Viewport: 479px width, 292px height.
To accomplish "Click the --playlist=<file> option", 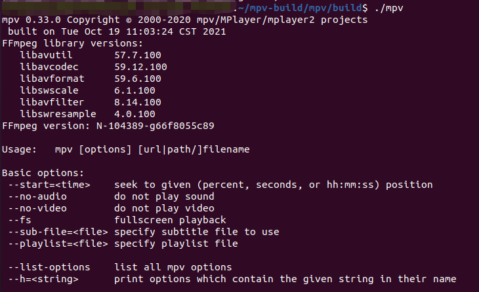I will [x=58, y=244].
